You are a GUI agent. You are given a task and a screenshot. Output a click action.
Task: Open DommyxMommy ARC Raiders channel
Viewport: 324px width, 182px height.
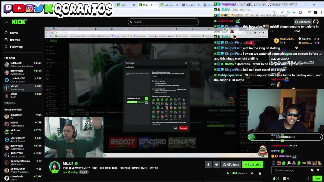click(x=23, y=163)
